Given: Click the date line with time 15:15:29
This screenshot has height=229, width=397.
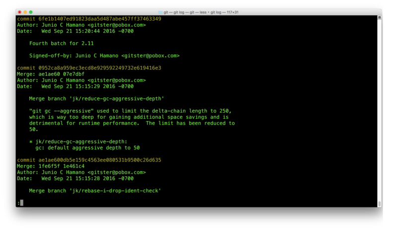Looking at the screenshot, I should pos(75,86).
